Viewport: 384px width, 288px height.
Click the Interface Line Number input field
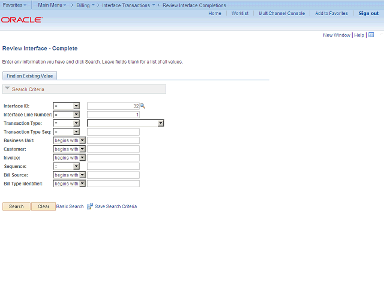click(113, 115)
